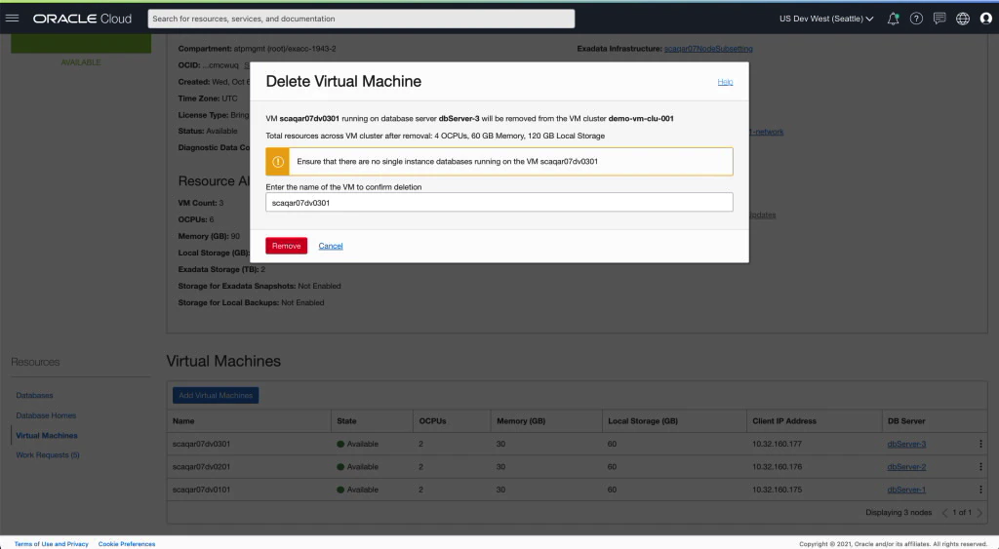Click the Memory (GB) column header

point(521,421)
